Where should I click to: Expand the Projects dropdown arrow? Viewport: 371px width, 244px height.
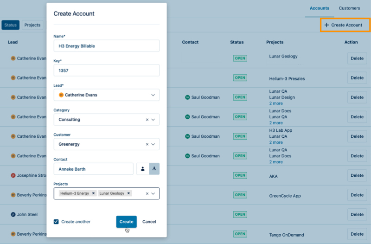coord(154,193)
